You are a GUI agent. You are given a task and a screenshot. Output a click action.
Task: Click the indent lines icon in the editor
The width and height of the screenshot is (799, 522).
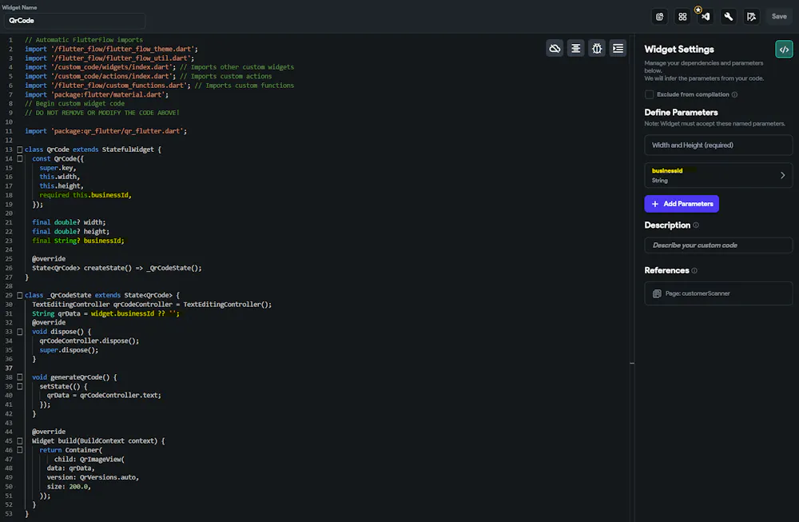point(618,49)
